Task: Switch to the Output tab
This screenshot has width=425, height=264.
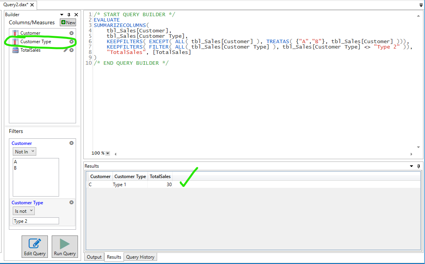Action: (93, 257)
